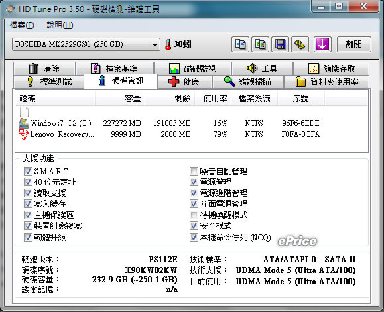Click the copy screenshot to clipboard icon
Screen dimensions: 384x312
(261, 44)
